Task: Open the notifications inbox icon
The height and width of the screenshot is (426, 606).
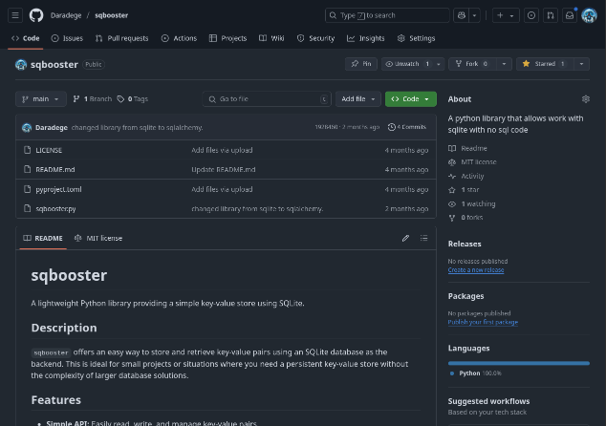Action: pyautogui.click(x=570, y=15)
